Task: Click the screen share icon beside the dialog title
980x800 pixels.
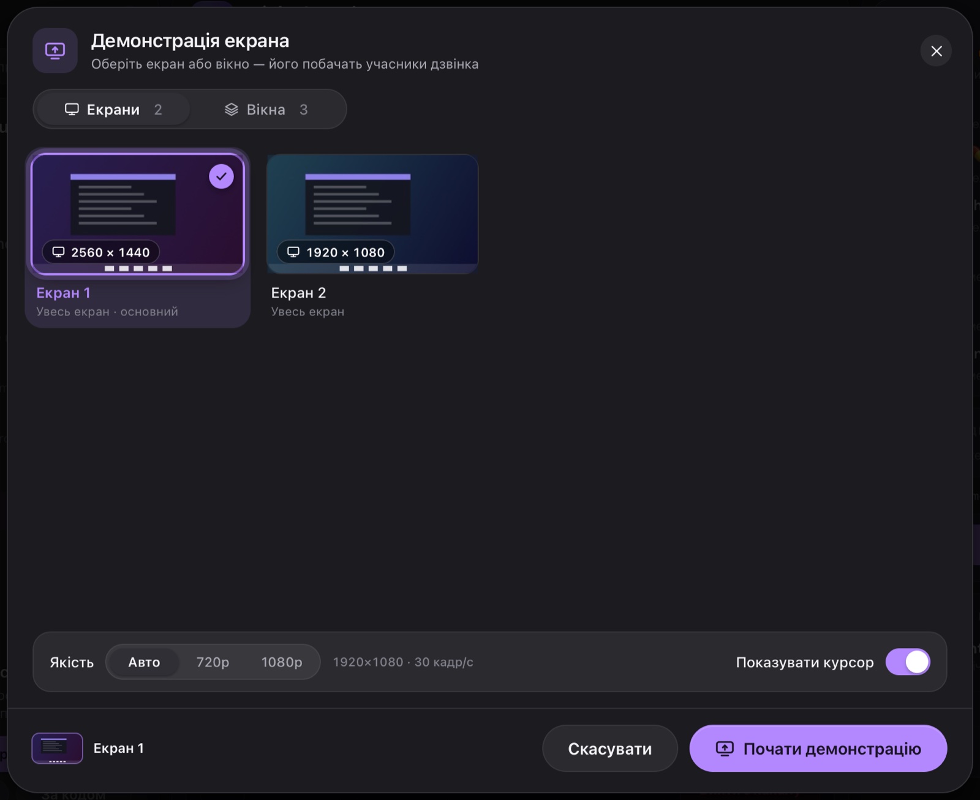Action: tap(55, 50)
